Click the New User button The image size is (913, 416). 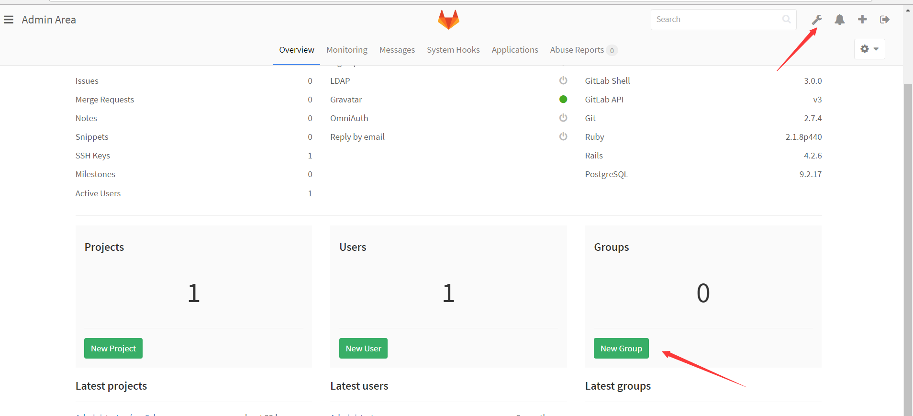click(363, 349)
